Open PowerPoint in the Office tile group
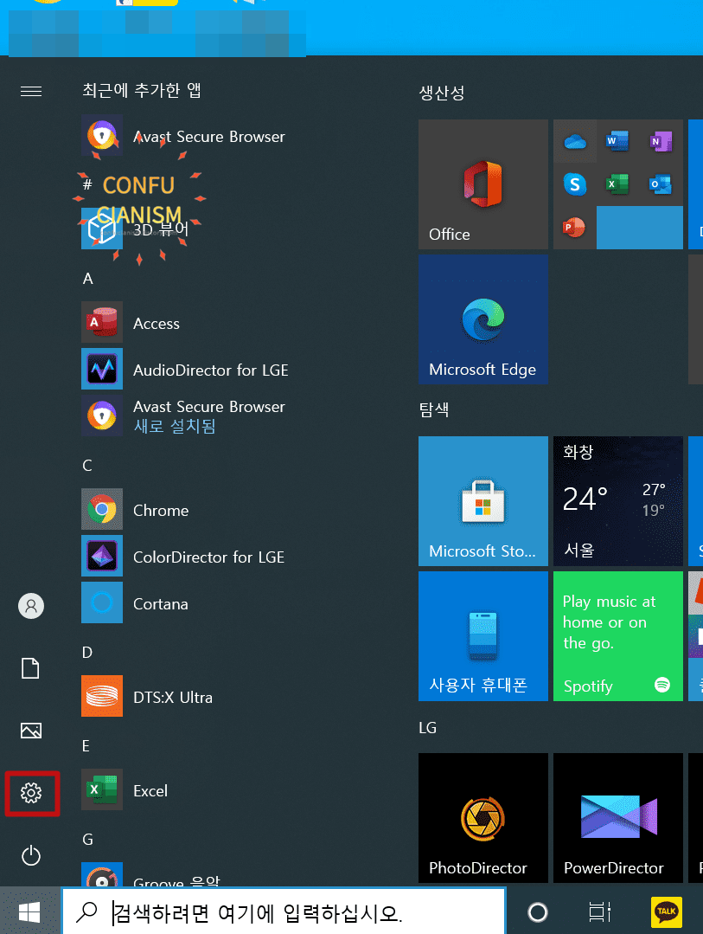The image size is (703, 934). (x=575, y=228)
